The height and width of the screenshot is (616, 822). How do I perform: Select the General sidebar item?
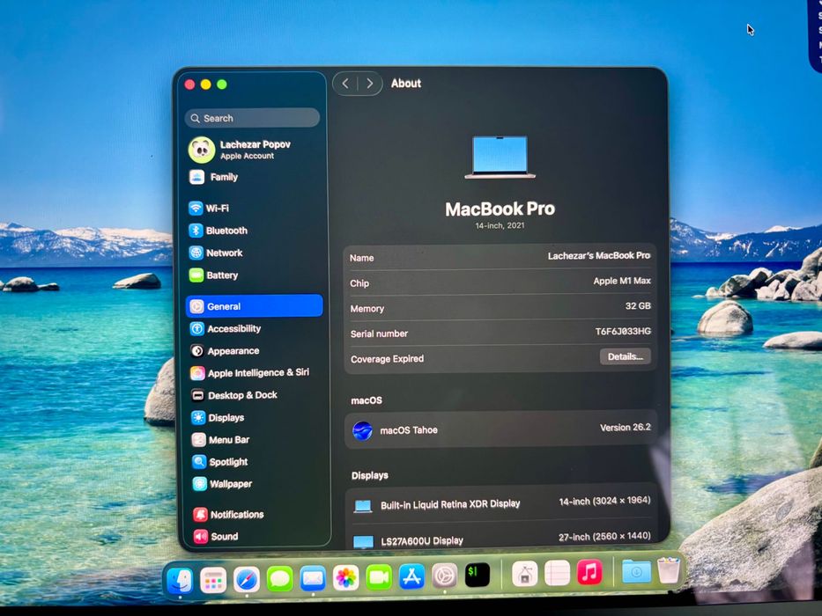255,306
